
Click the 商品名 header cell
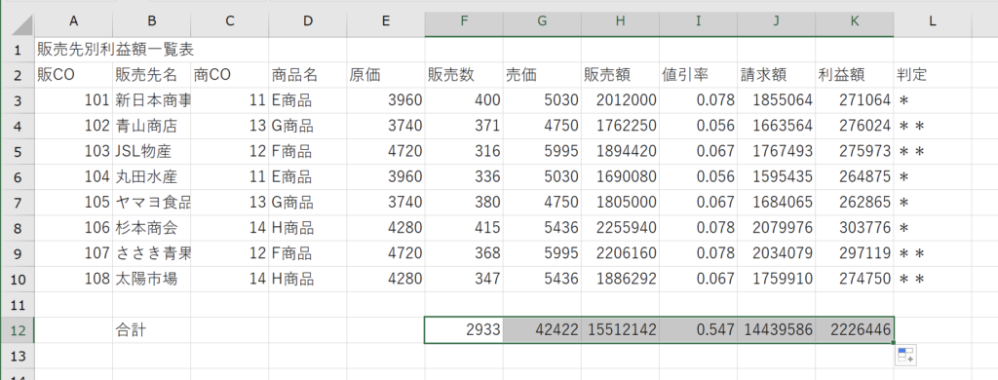tap(307, 75)
